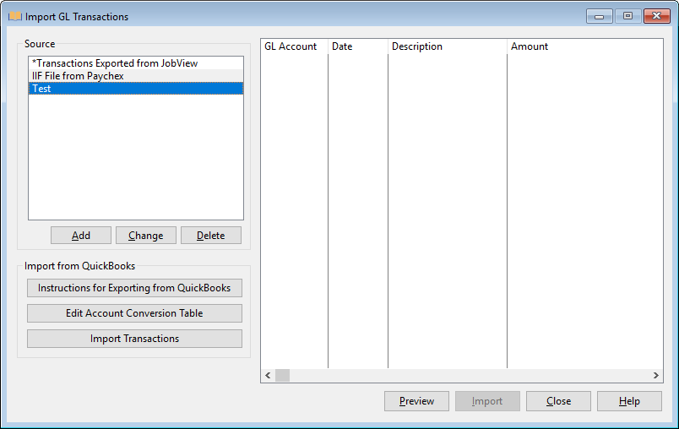The height and width of the screenshot is (429, 679).
Task: Delete the selected source
Action: pyautogui.click(x=211, y=236)
